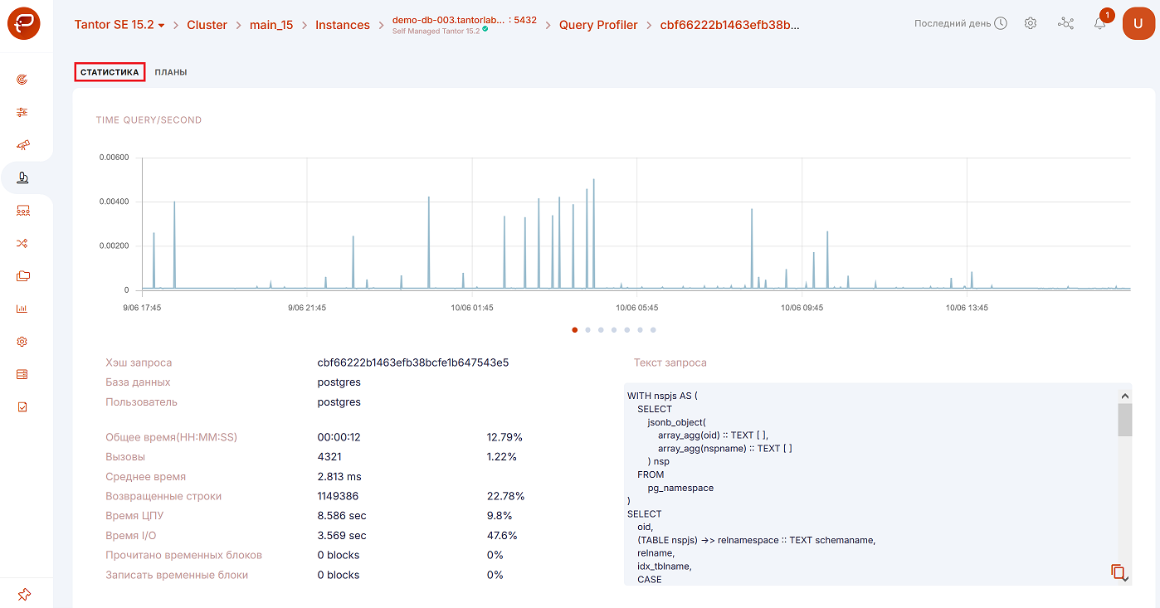Open the sliders configuration icon in sidebar
The height and width of the screenshot is (608, 1160).
[x=23, y=112]
